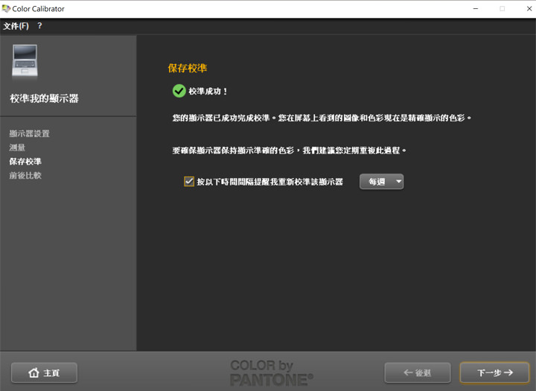Click the Color Calibrator title bar icon
This screenshot has width=536, height=391.
coord(7,9)
